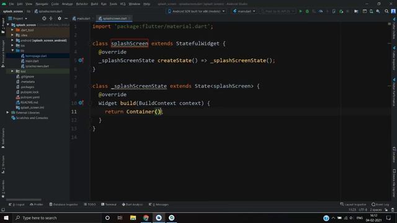This screenshot has width=397, height=223.
Task: Select README.md in project tree
Action: pos(29,102)
